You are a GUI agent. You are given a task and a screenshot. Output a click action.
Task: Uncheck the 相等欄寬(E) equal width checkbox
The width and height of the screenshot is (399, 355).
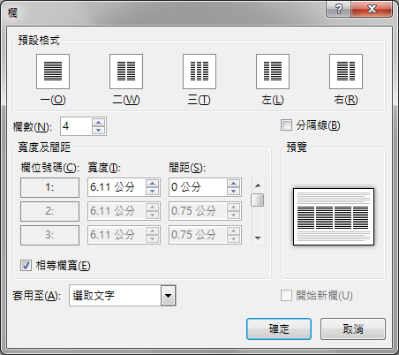pos(26,266)
